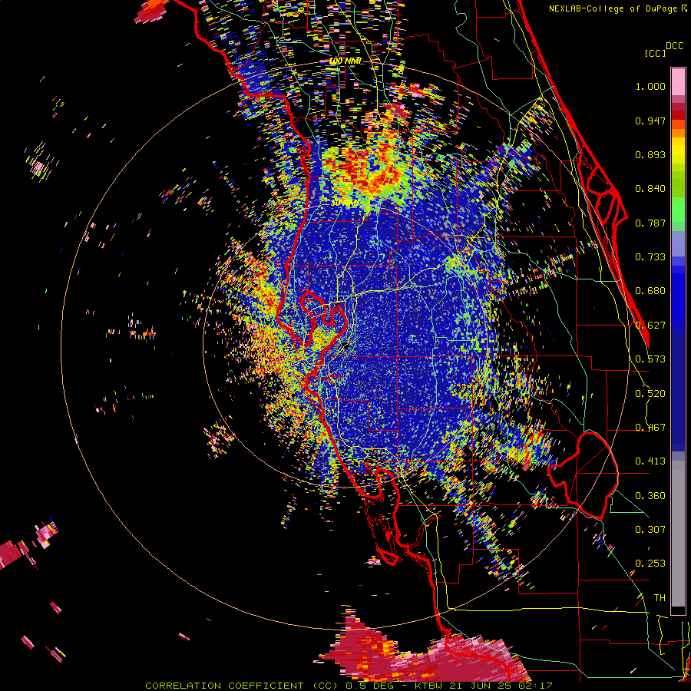The height and width of the screenshot is (691, 691).
Task: Click the CORRELATION COEFFICIENT (CC) caption text
Action: tap(243, 686)
